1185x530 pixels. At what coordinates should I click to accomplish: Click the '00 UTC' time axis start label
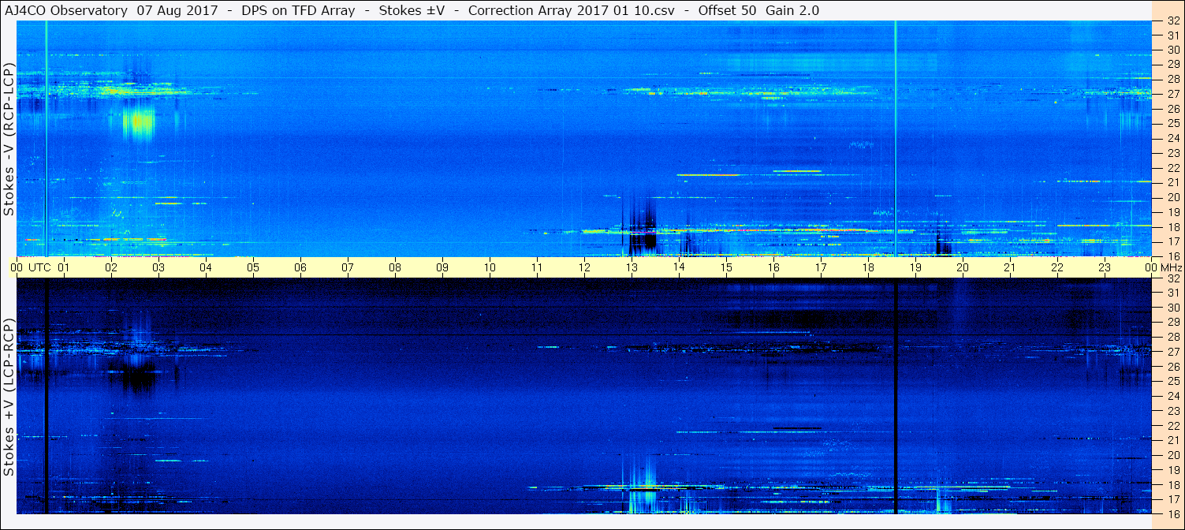pos(31,267)
